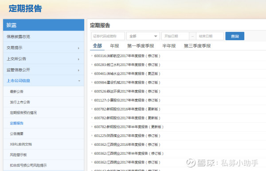This screenshot has height=171, width=266.
Task: Collapse the 上市公司信息 sidebar section
Action: 44,81
